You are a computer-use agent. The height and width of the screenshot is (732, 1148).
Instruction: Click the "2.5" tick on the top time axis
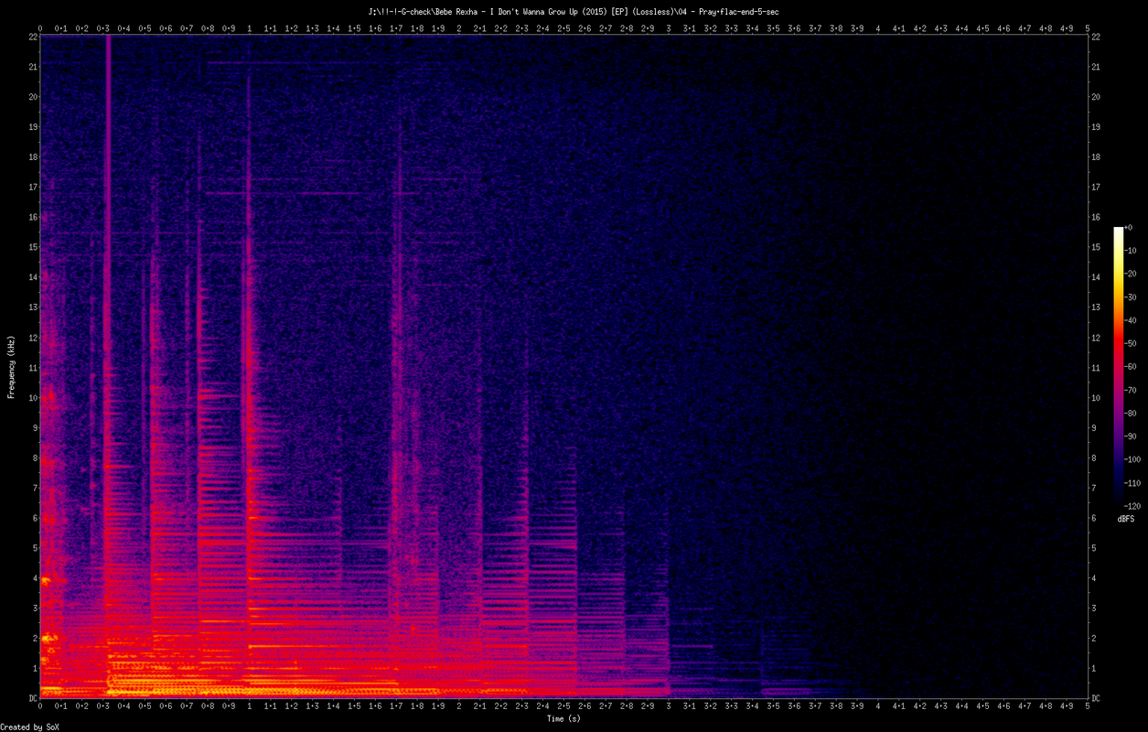[x=563, y=28]
